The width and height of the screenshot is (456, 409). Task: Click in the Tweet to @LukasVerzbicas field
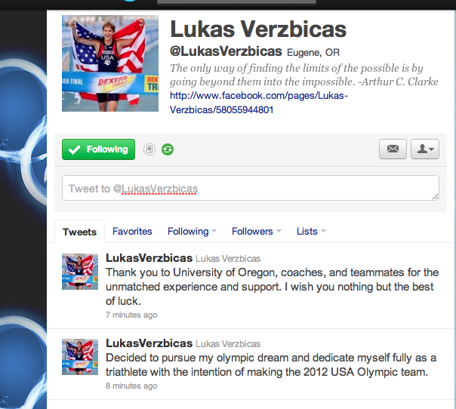pyautogui.click(x=251, y=188)
